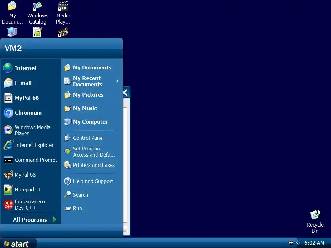Open My Computer from Start menu
The height and width of the screenshot is (248, 331).
pos(92,122)
